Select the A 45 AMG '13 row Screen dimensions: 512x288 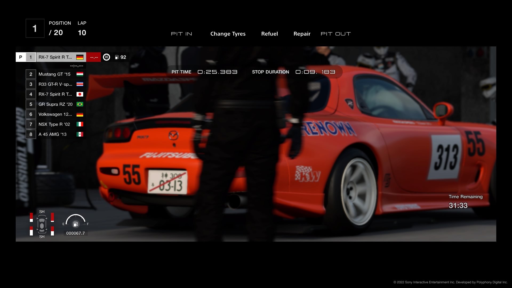tap(56, 134)
